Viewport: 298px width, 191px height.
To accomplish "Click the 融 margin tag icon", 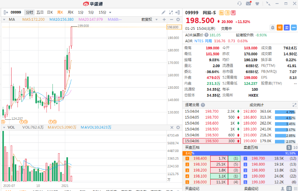I will tap(221, 13).
